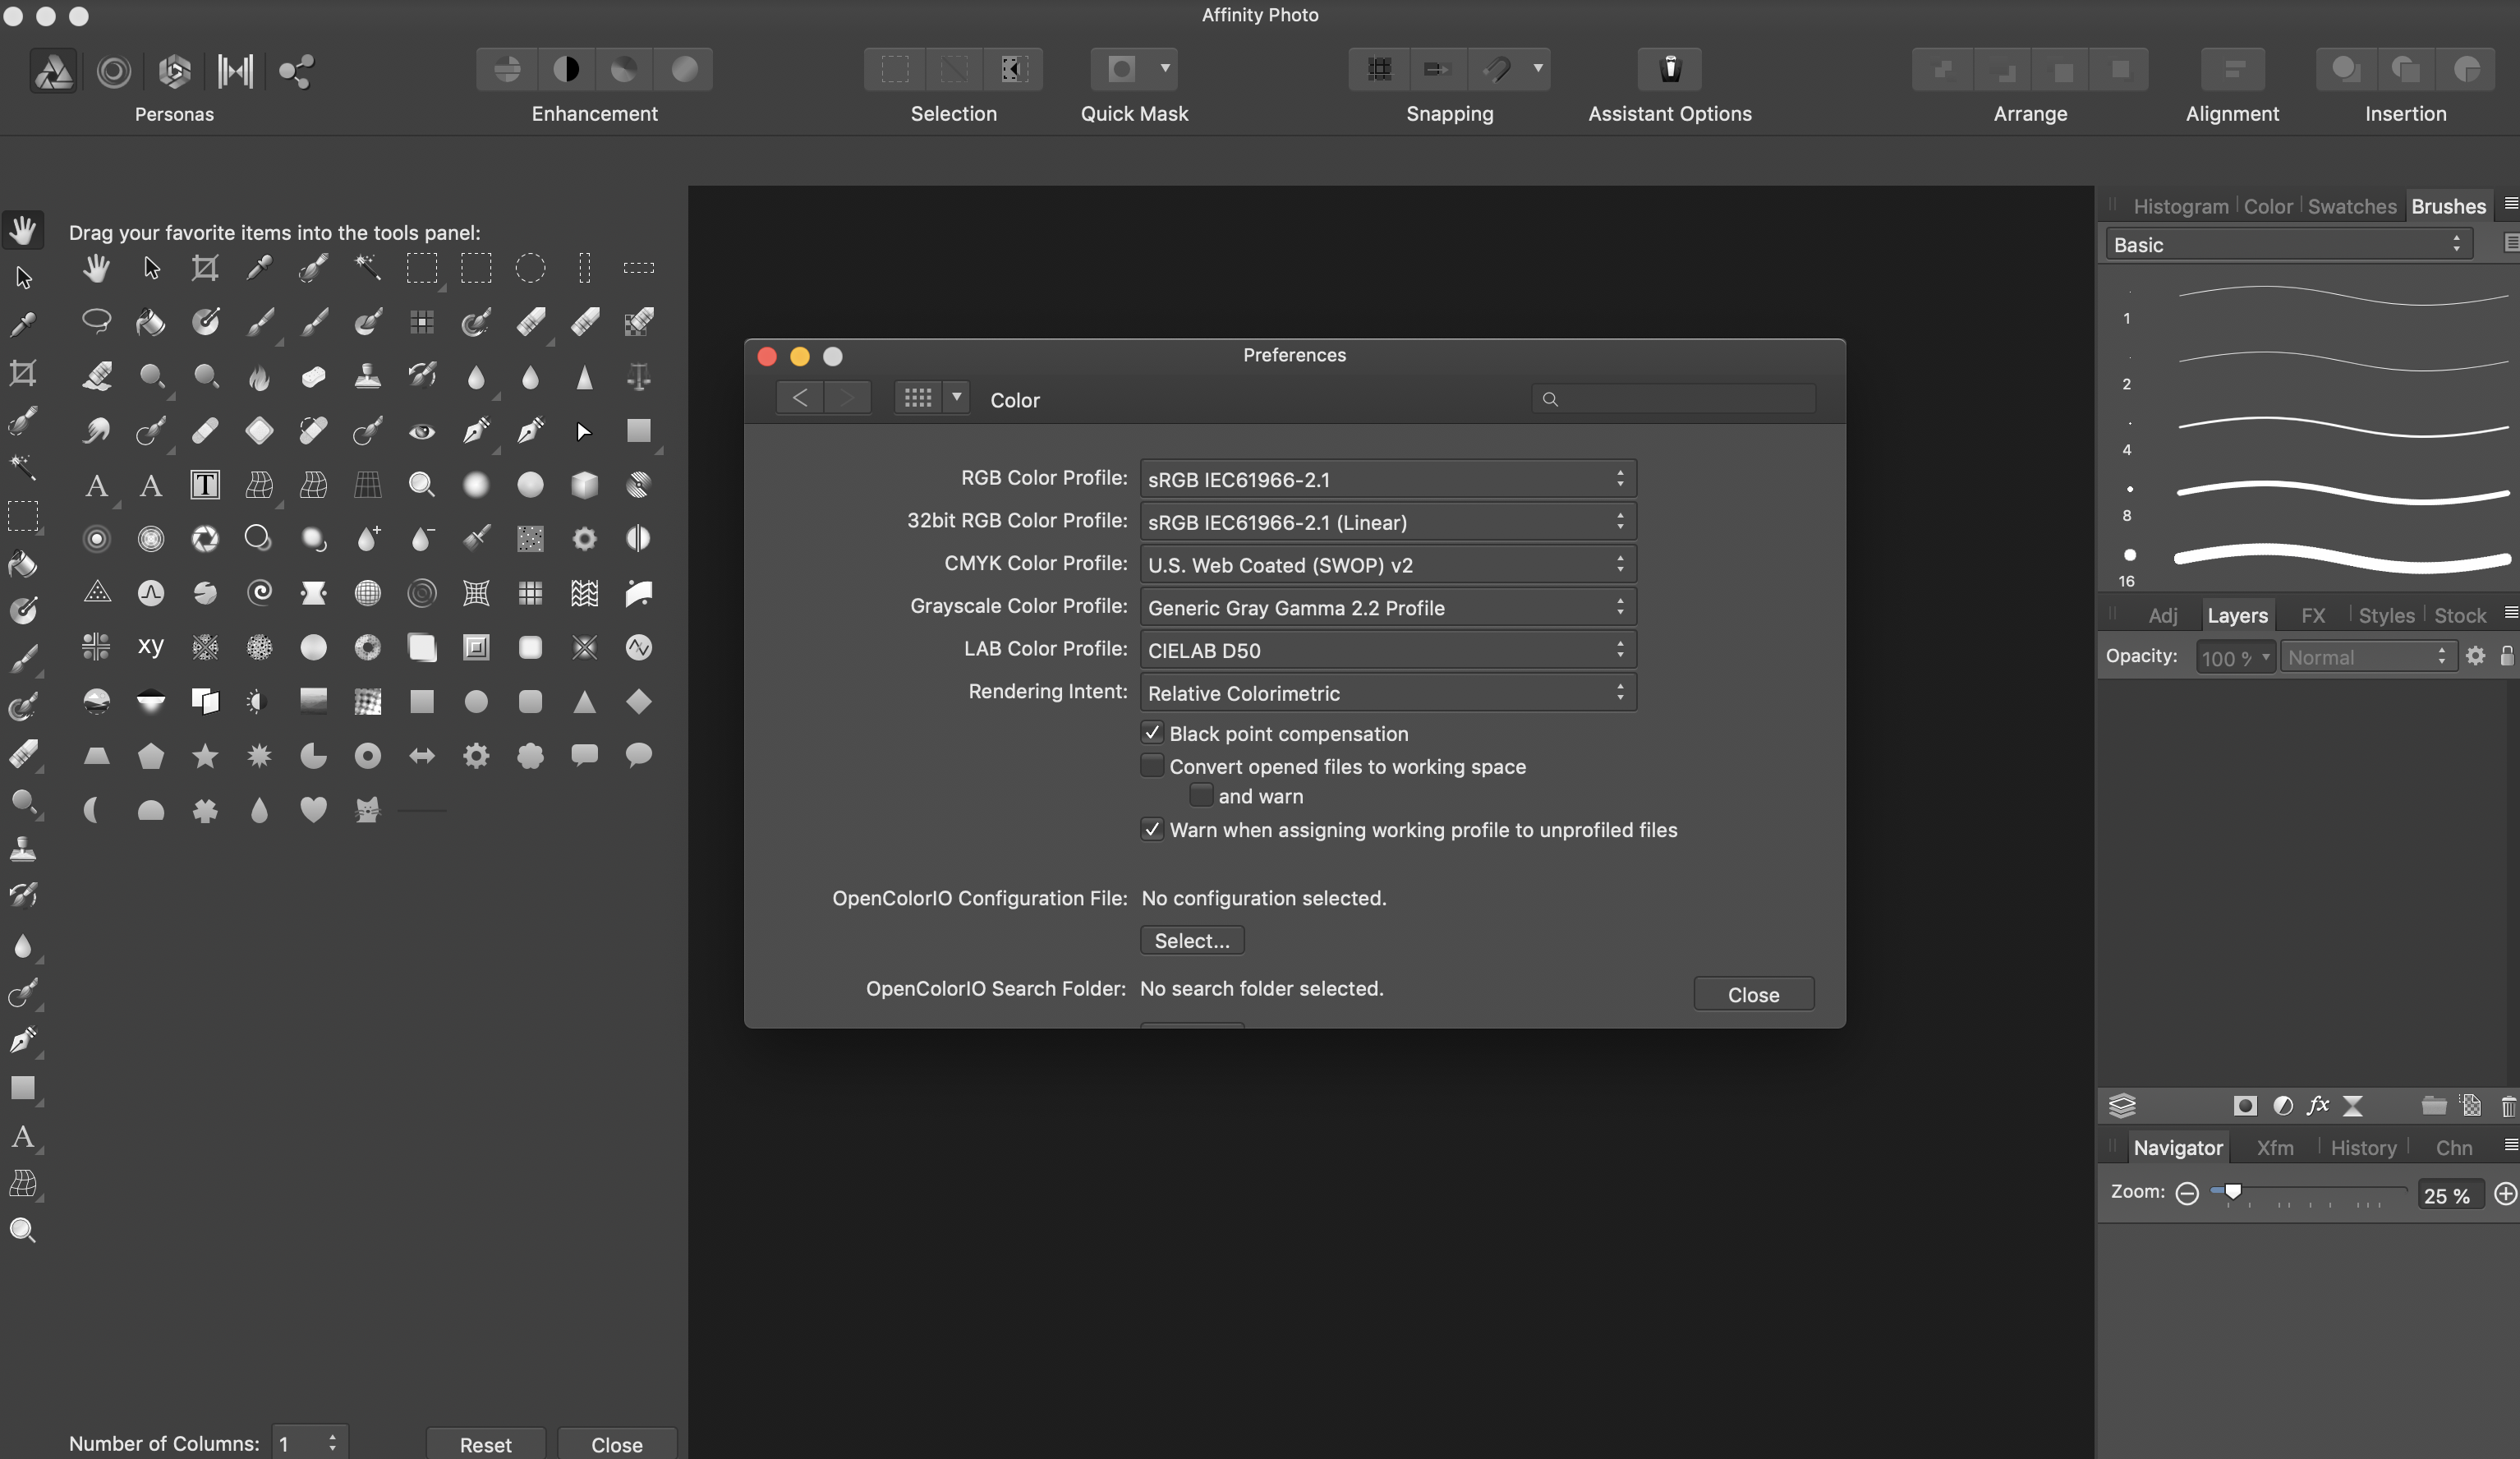This screenshot has width=2520, height=1459.
Task: Switch to the Color tab
Action: (2267, 206)
